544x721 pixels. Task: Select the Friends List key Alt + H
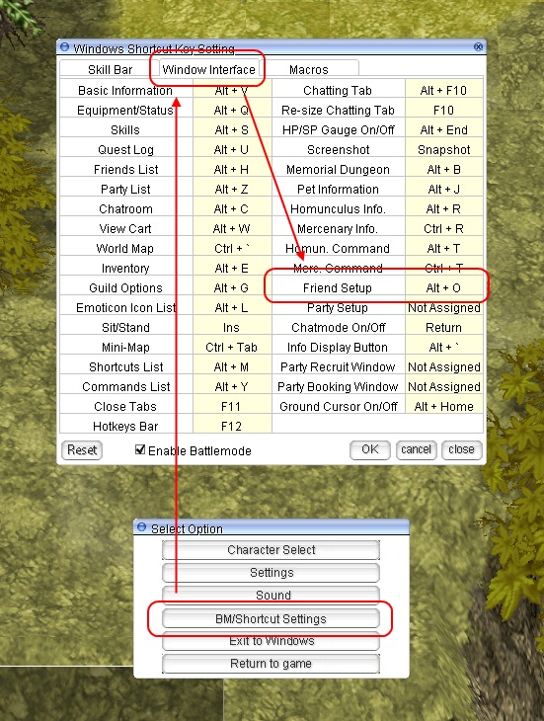point(232,169)
